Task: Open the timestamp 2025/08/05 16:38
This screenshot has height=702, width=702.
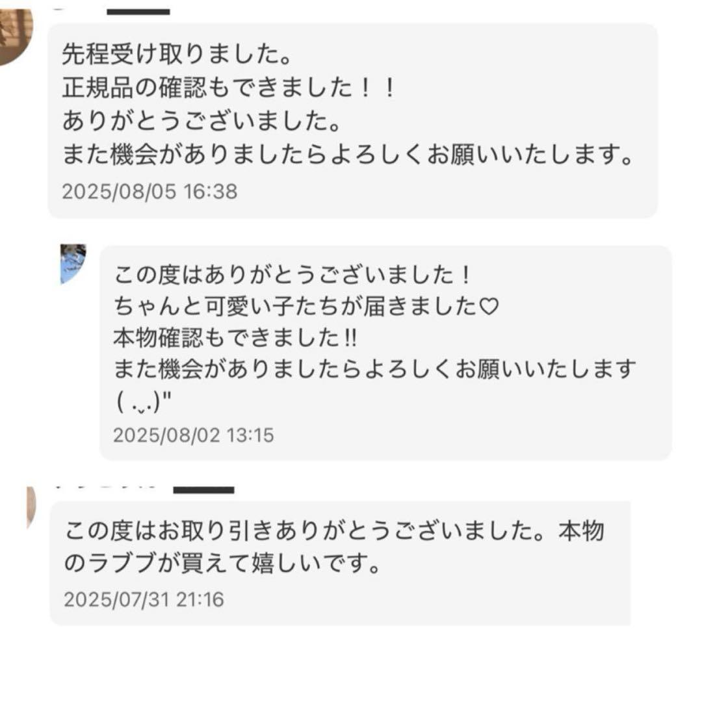Action: (x=151, y=192)
